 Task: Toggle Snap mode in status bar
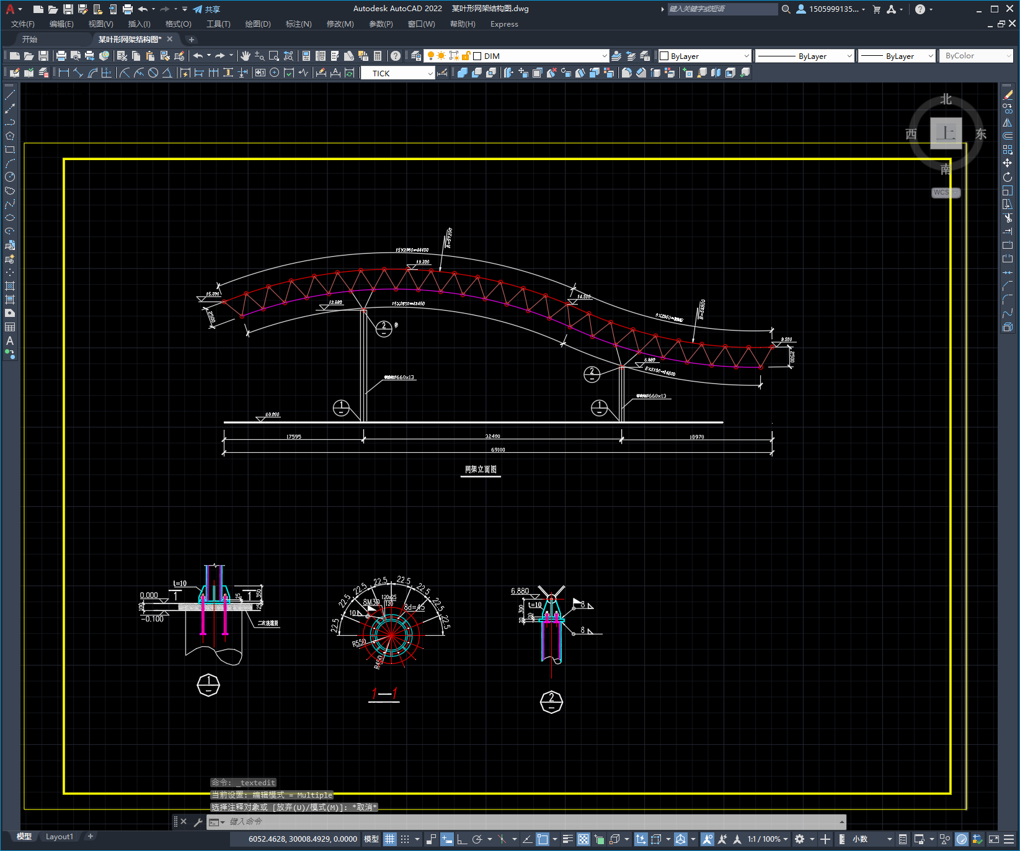[405, 839]
